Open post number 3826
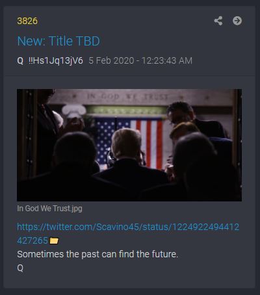260x295 pixels. click(x=27, y=21)
